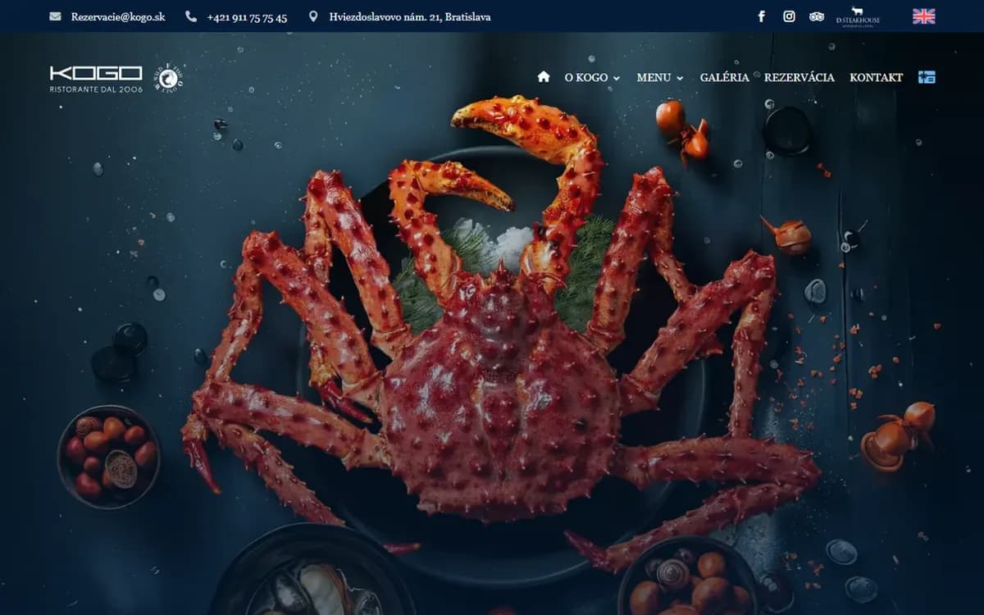Email Rezervacie@kogo.sk link
The image size is (984, 615).
tap(118, 16)
